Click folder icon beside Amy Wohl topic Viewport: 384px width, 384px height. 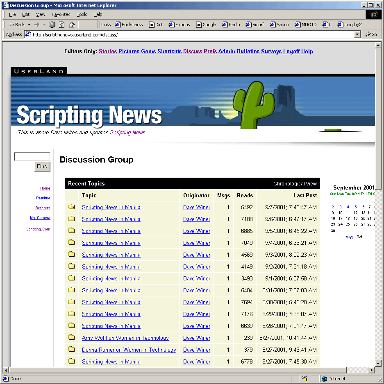coord(72,338)
